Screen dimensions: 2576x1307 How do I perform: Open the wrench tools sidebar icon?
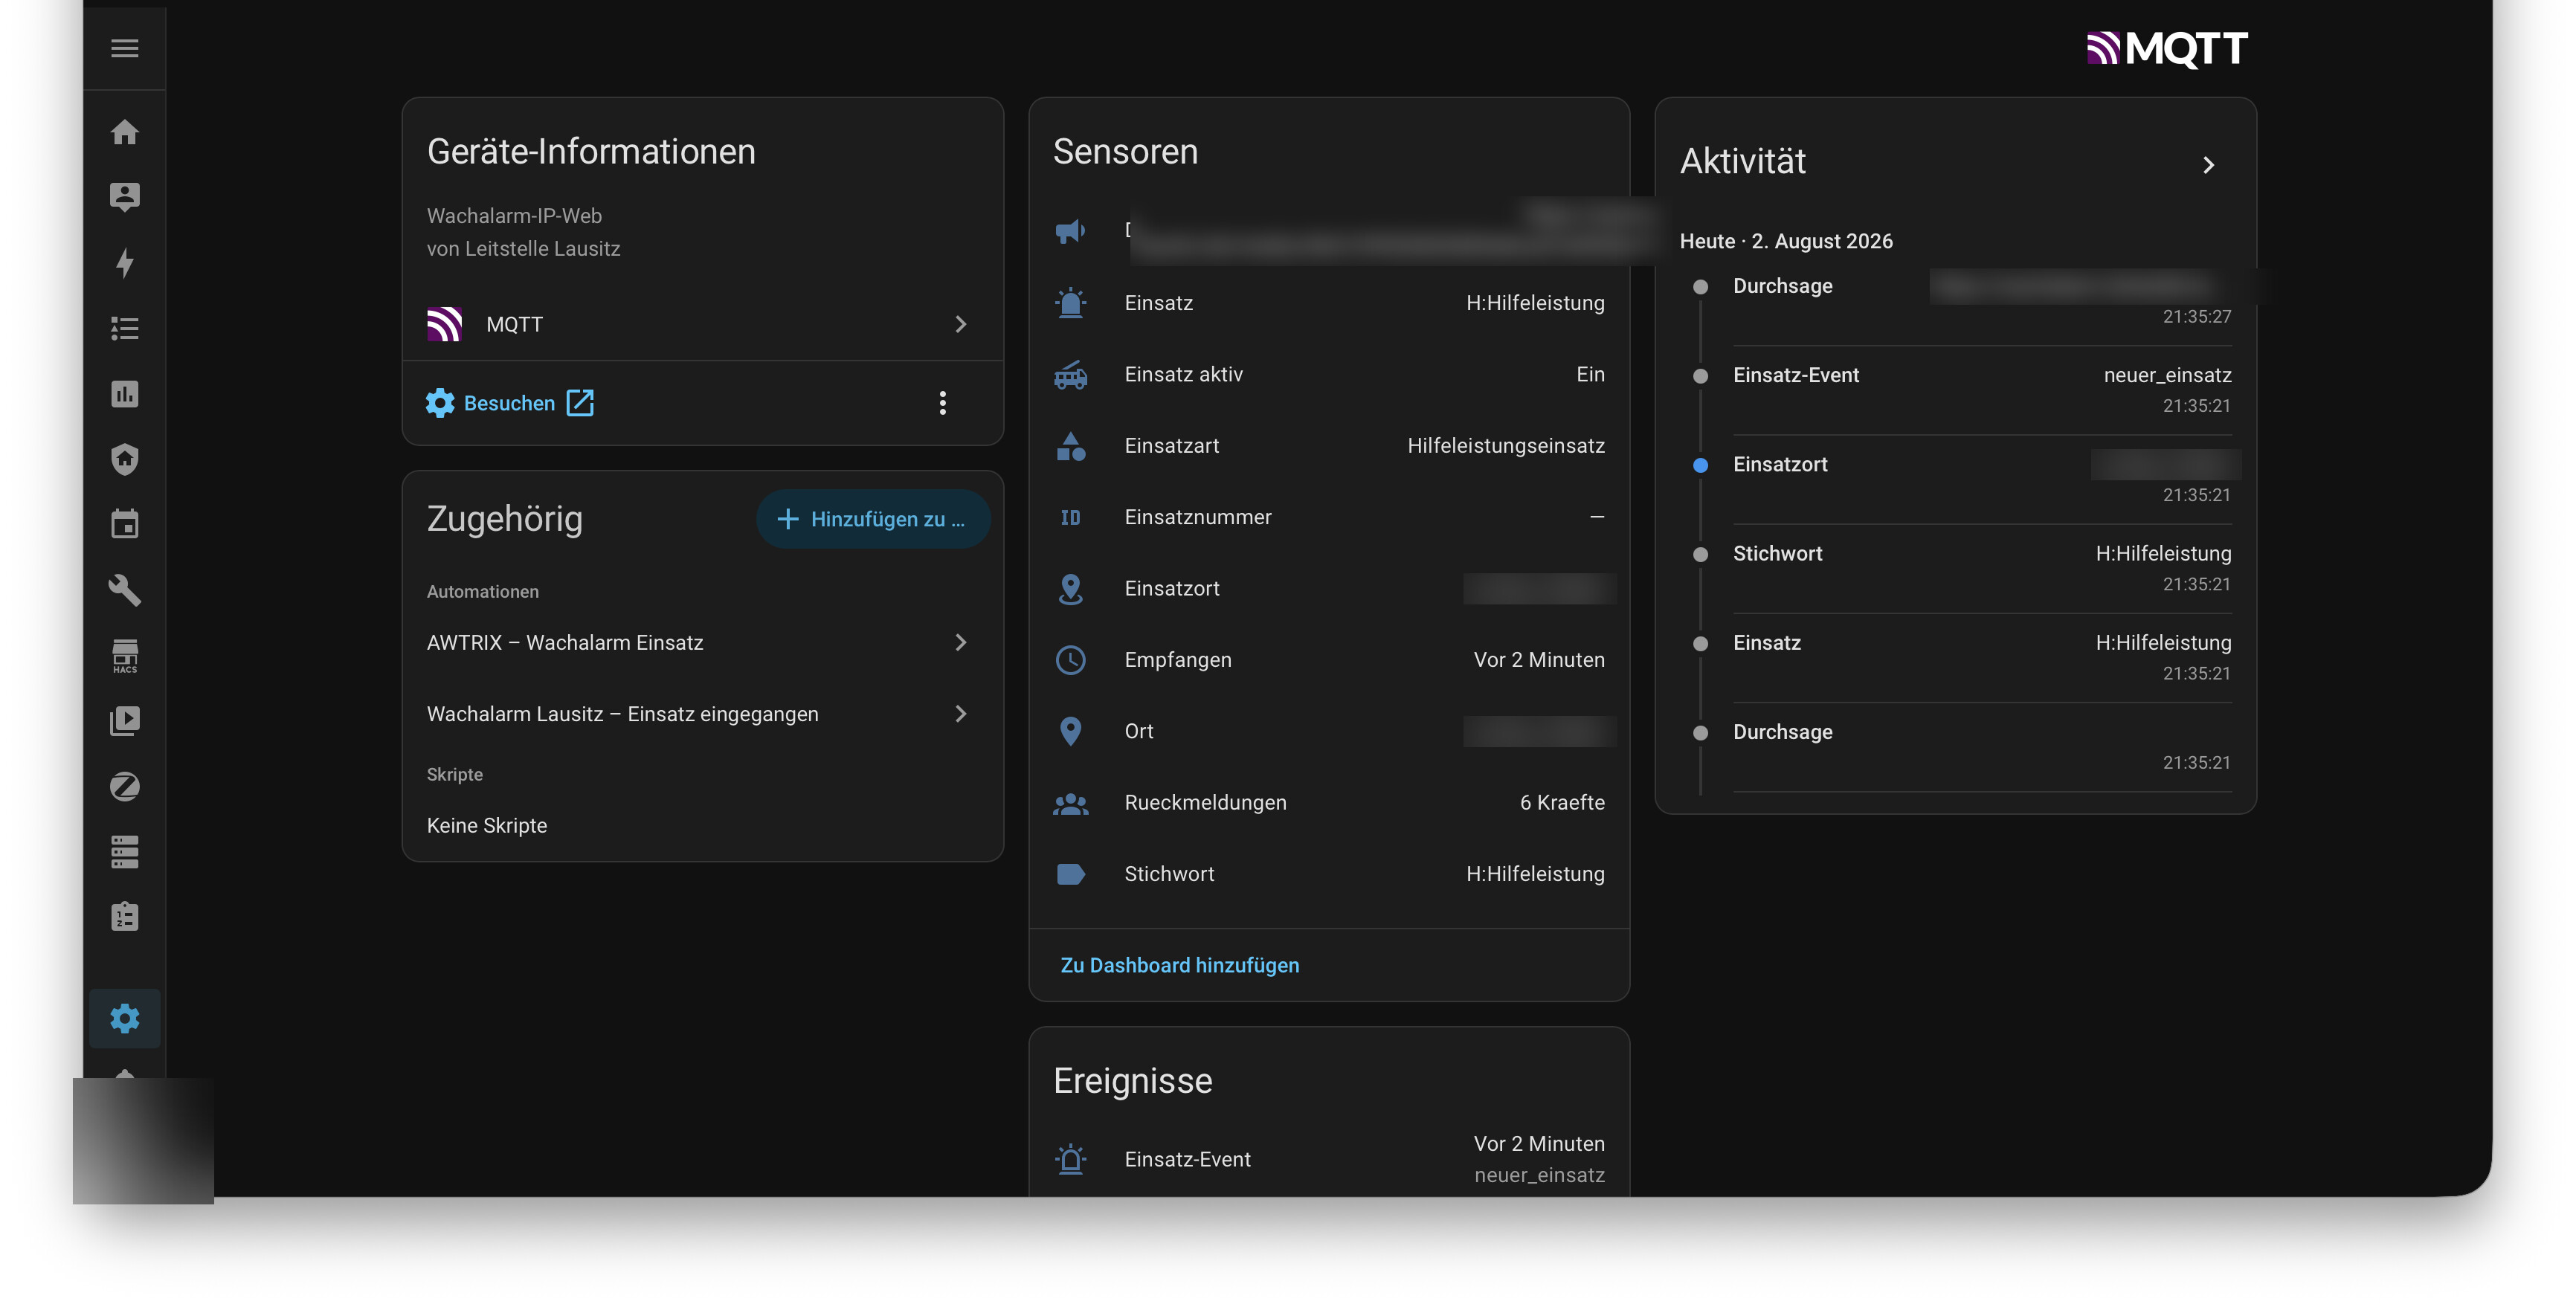tap(124, 590)
